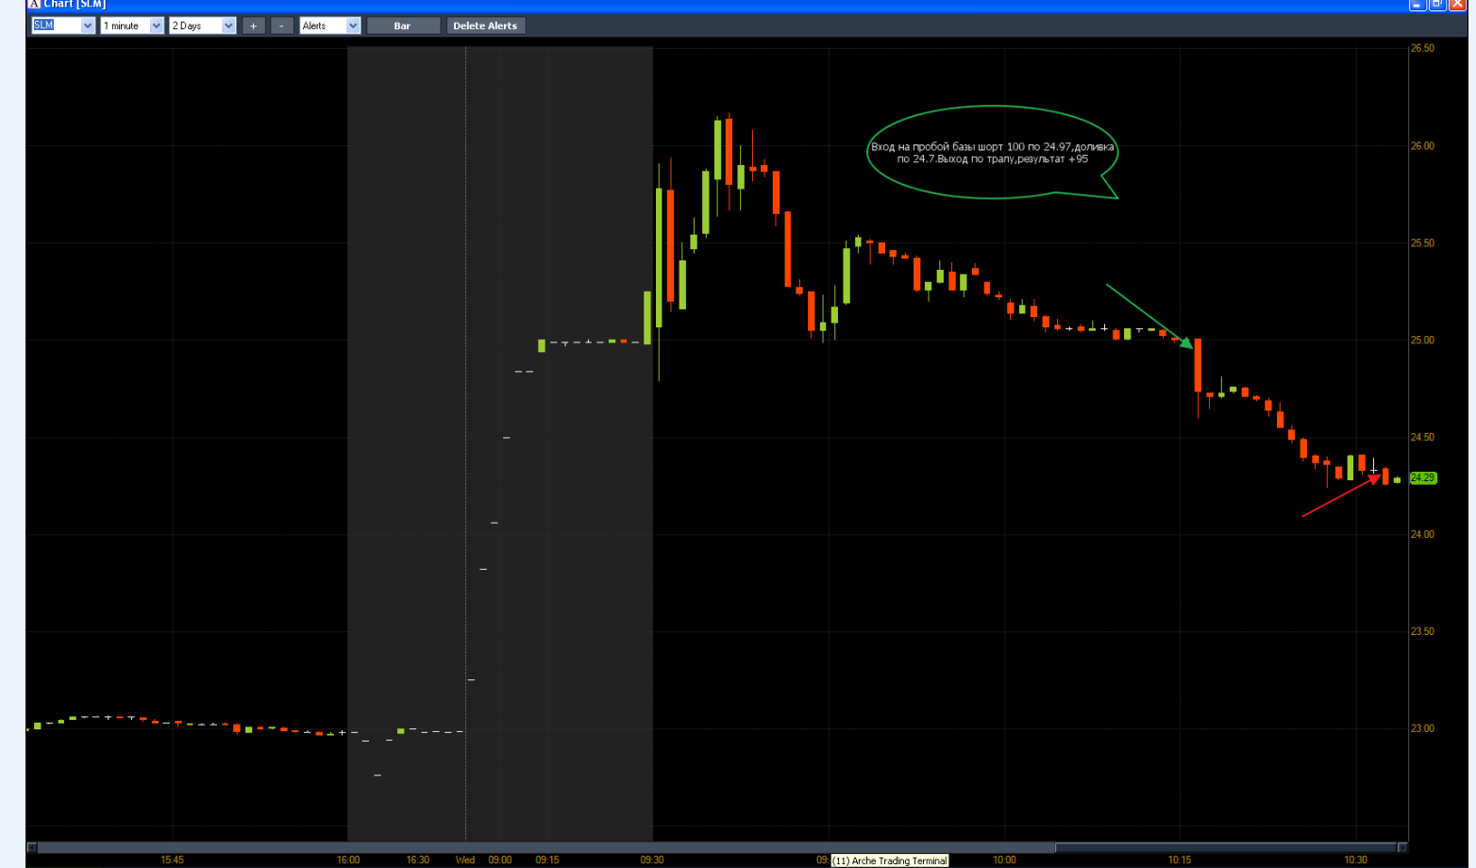Screen dimensions: 1476x868
Task: Click the 26.50 price axis label
Action: click(1421, 48)
